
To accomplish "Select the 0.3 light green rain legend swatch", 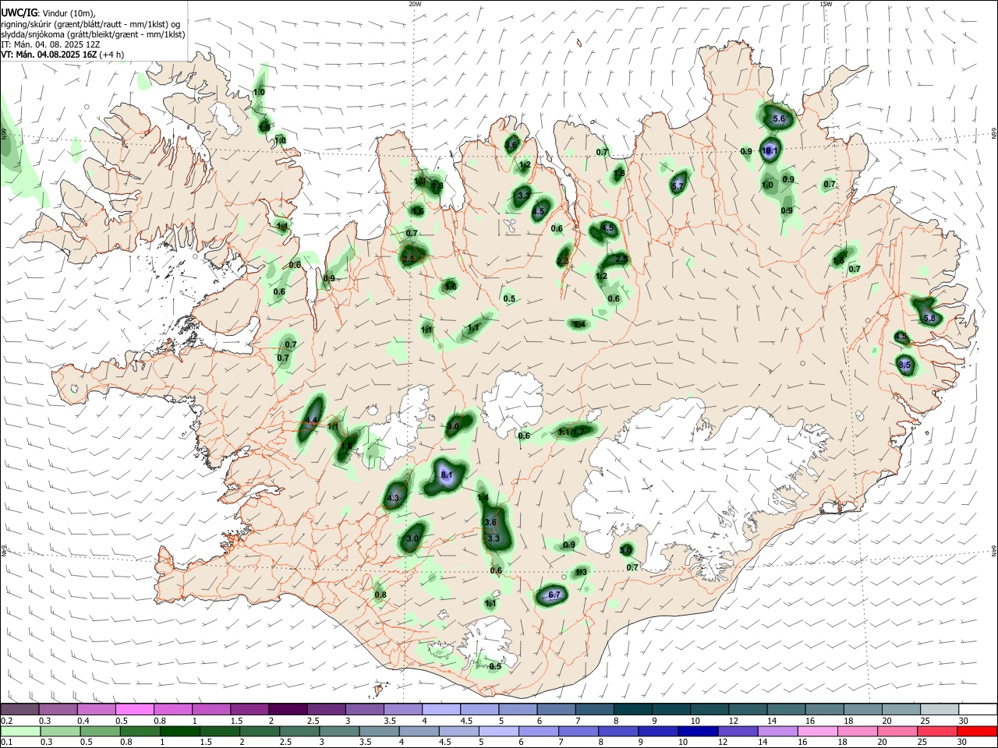I will pos(59,731).
